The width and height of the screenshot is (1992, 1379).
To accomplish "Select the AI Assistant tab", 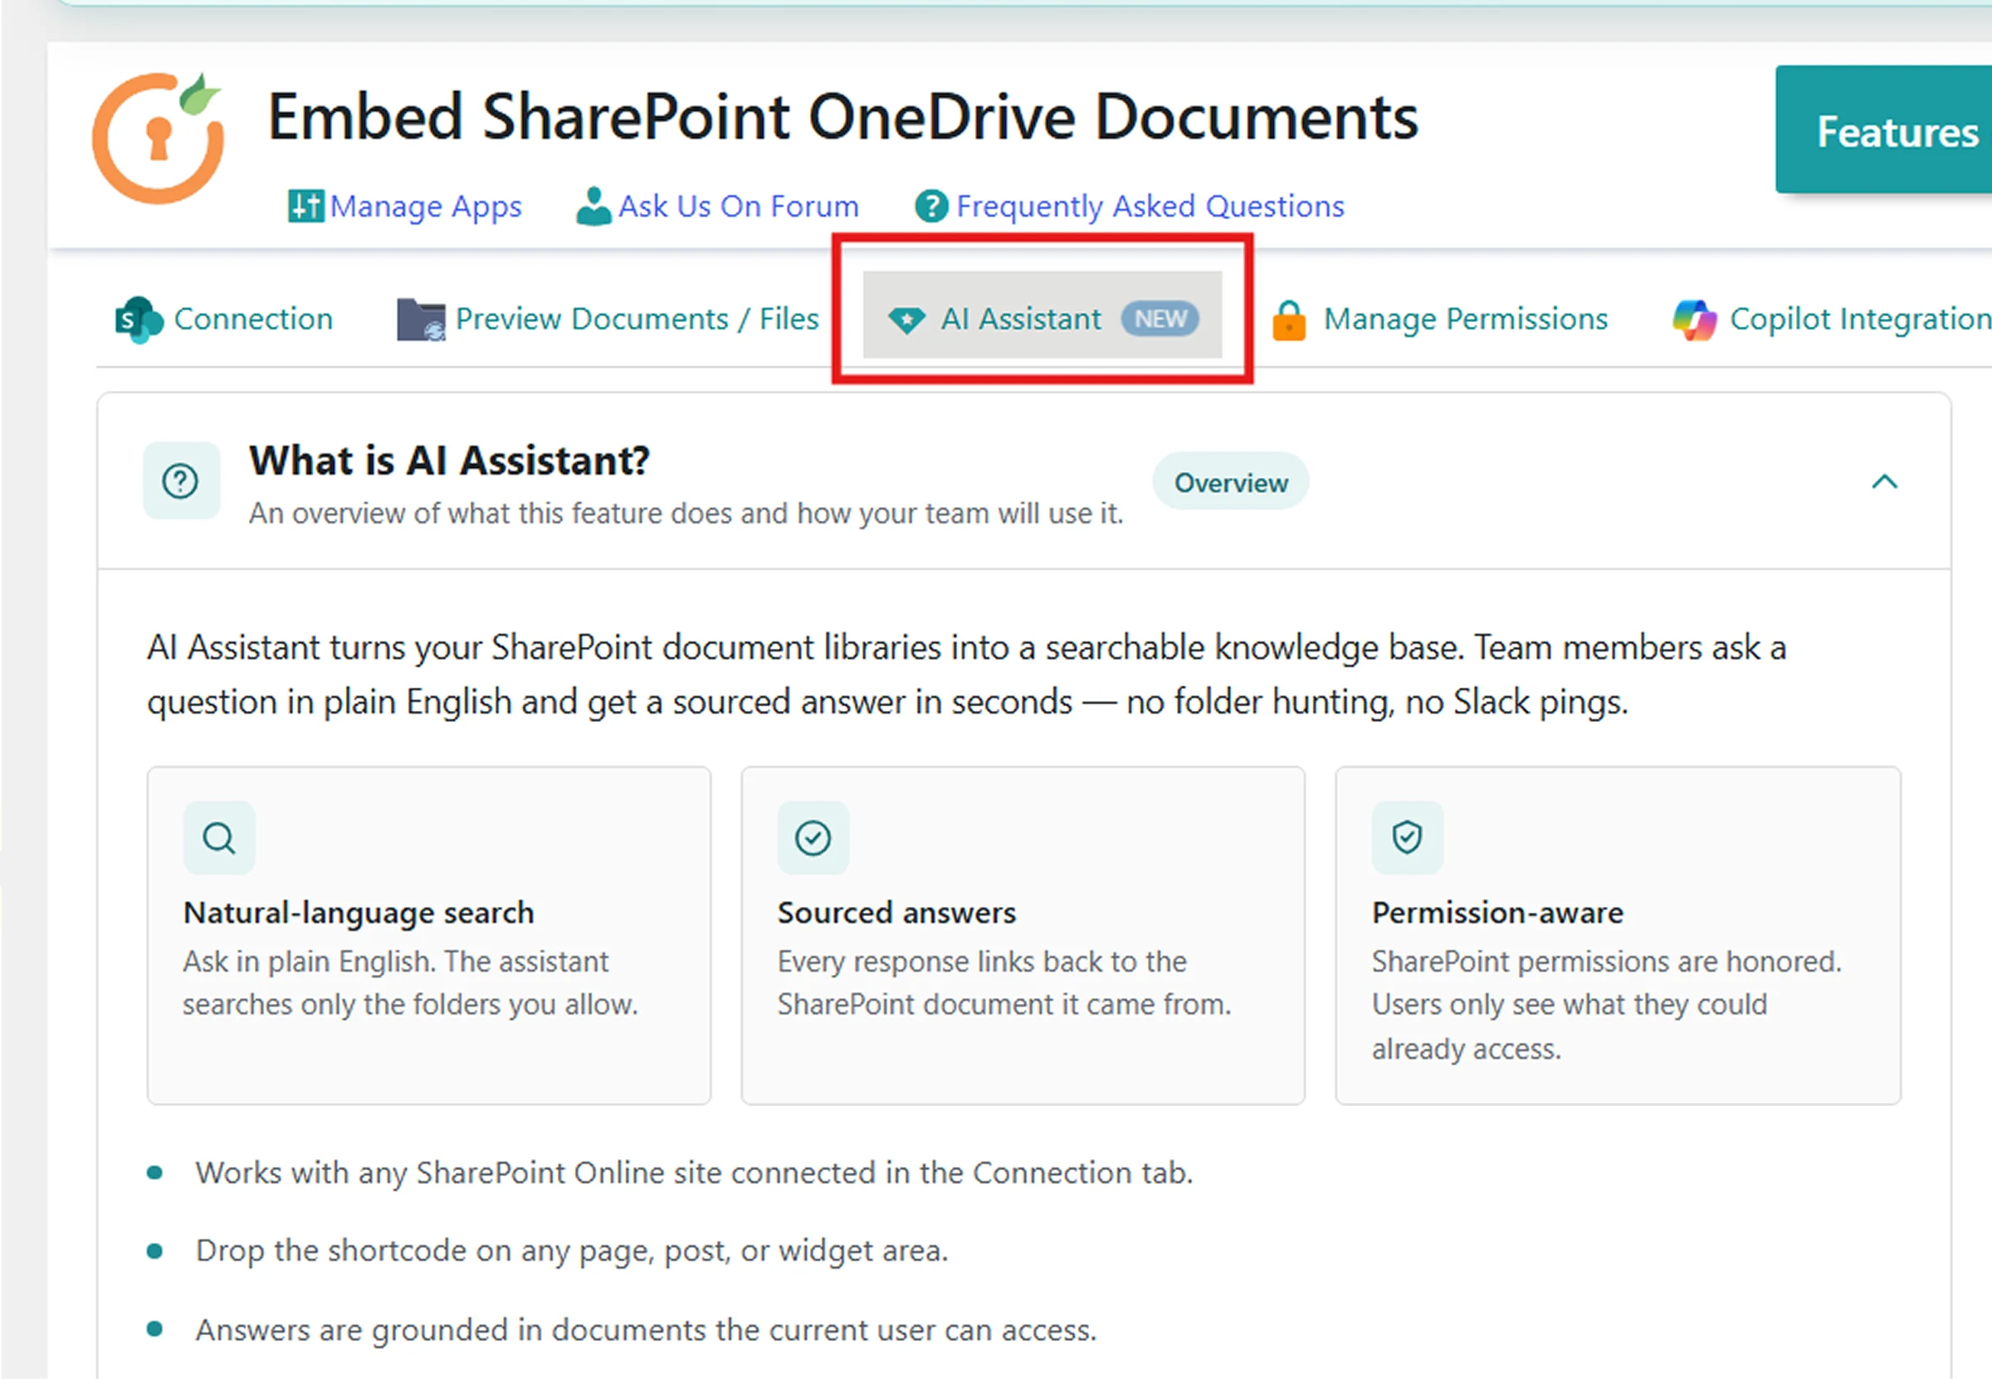I will (x=1042, y=315).
